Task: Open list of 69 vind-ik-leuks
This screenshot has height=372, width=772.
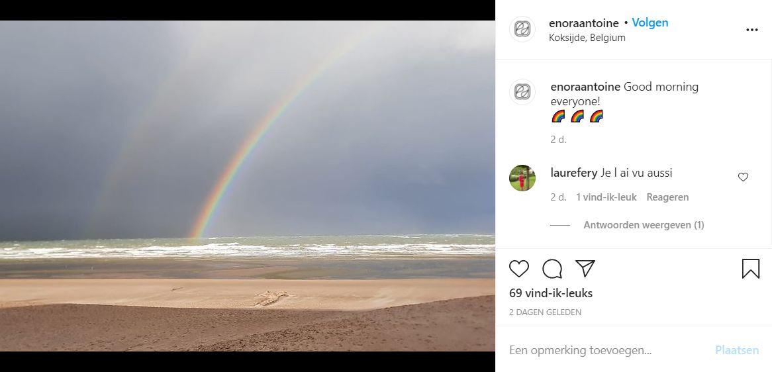Action: point(550,293)
